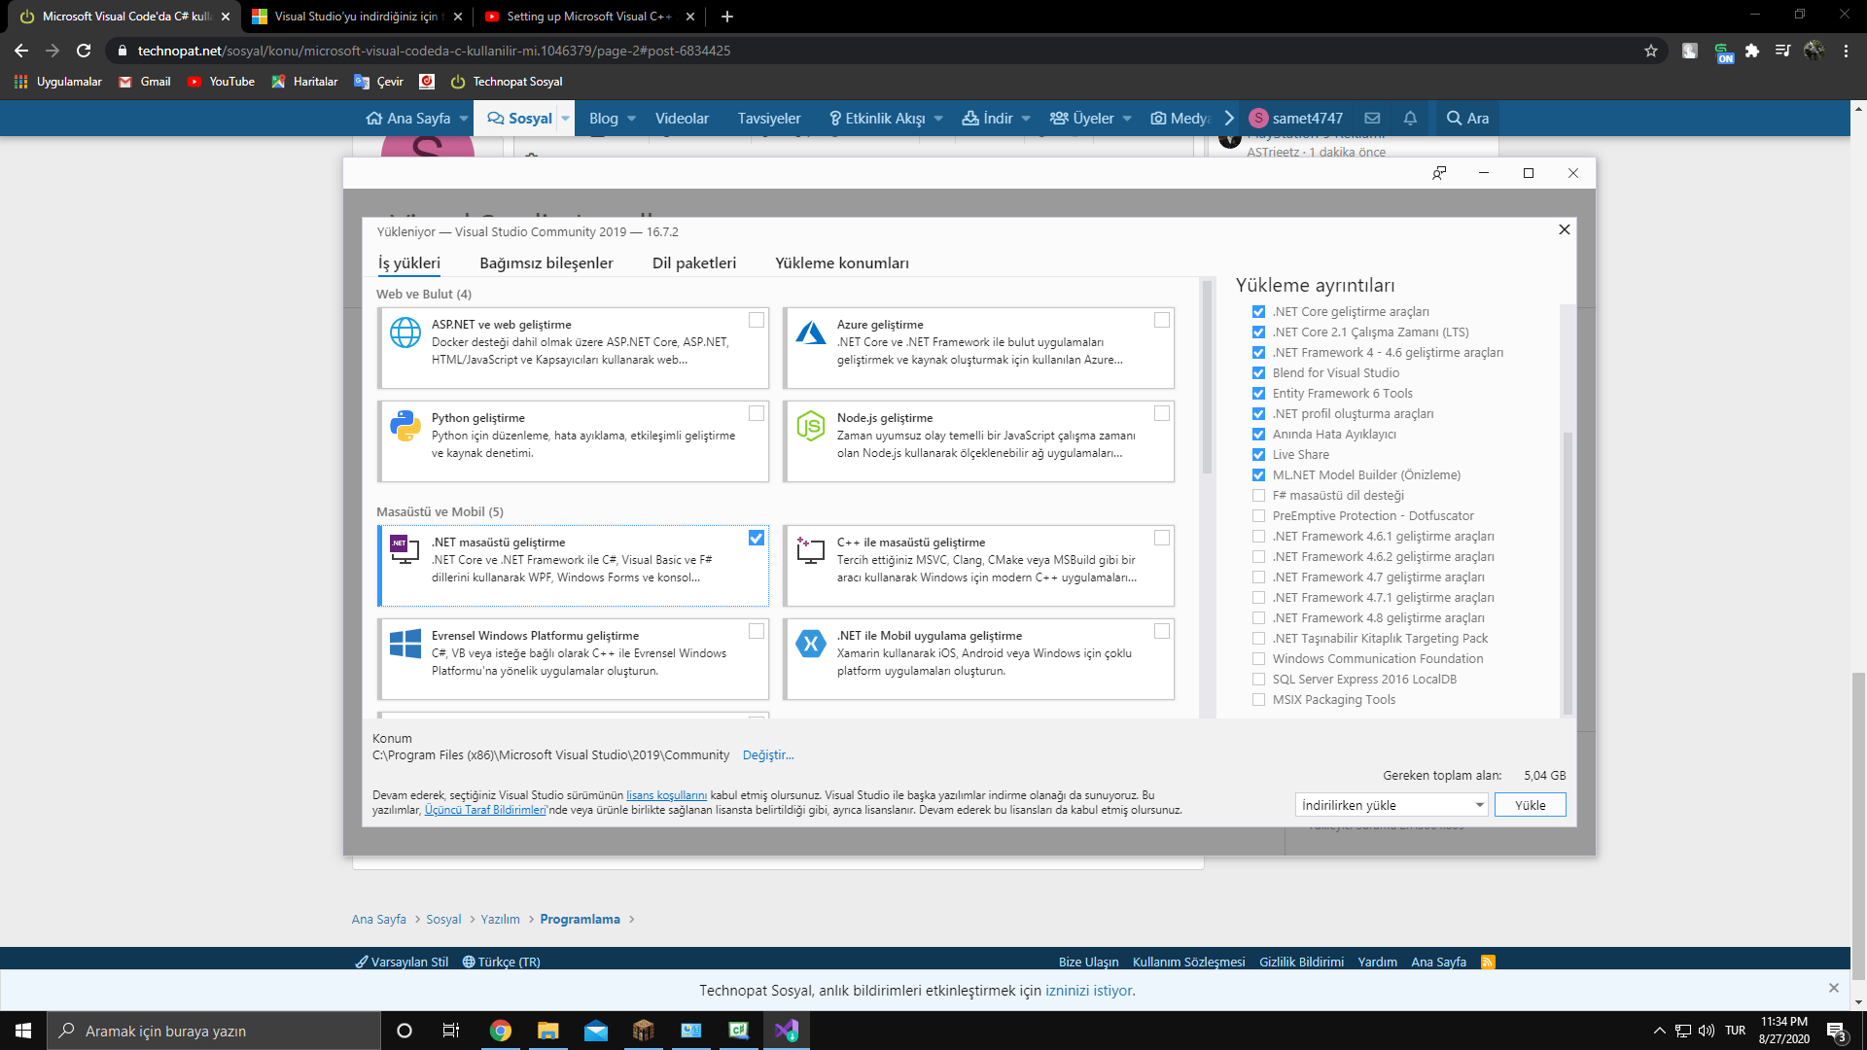Click the ASP.NET globe icon

[405, 332]
